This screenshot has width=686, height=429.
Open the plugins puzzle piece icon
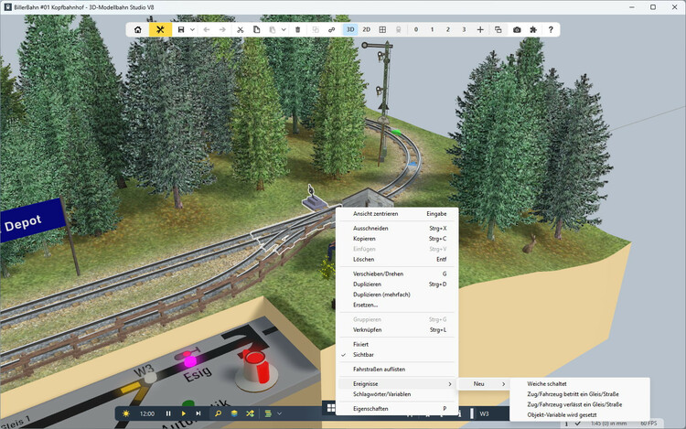click(533, 29)
